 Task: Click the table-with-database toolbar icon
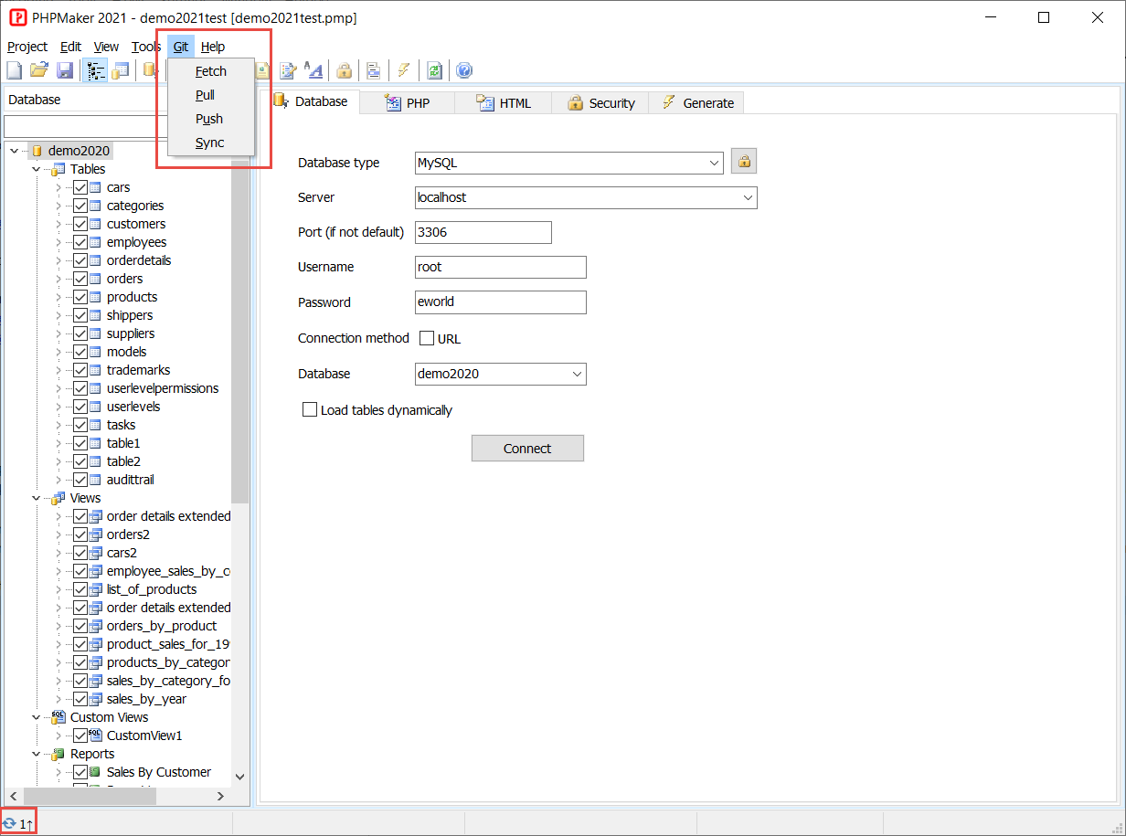coord(121,70)
